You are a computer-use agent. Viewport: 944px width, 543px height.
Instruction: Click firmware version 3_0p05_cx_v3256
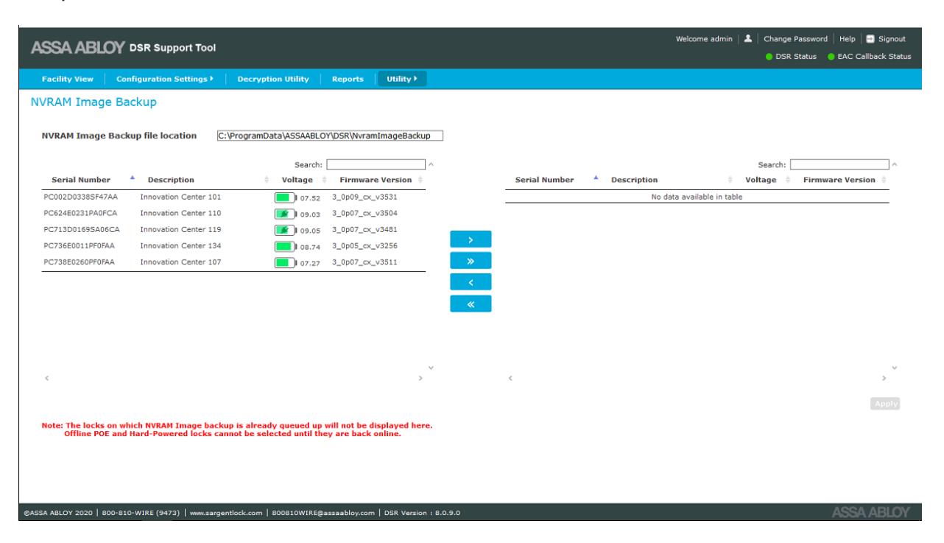[x=366, y=246]
